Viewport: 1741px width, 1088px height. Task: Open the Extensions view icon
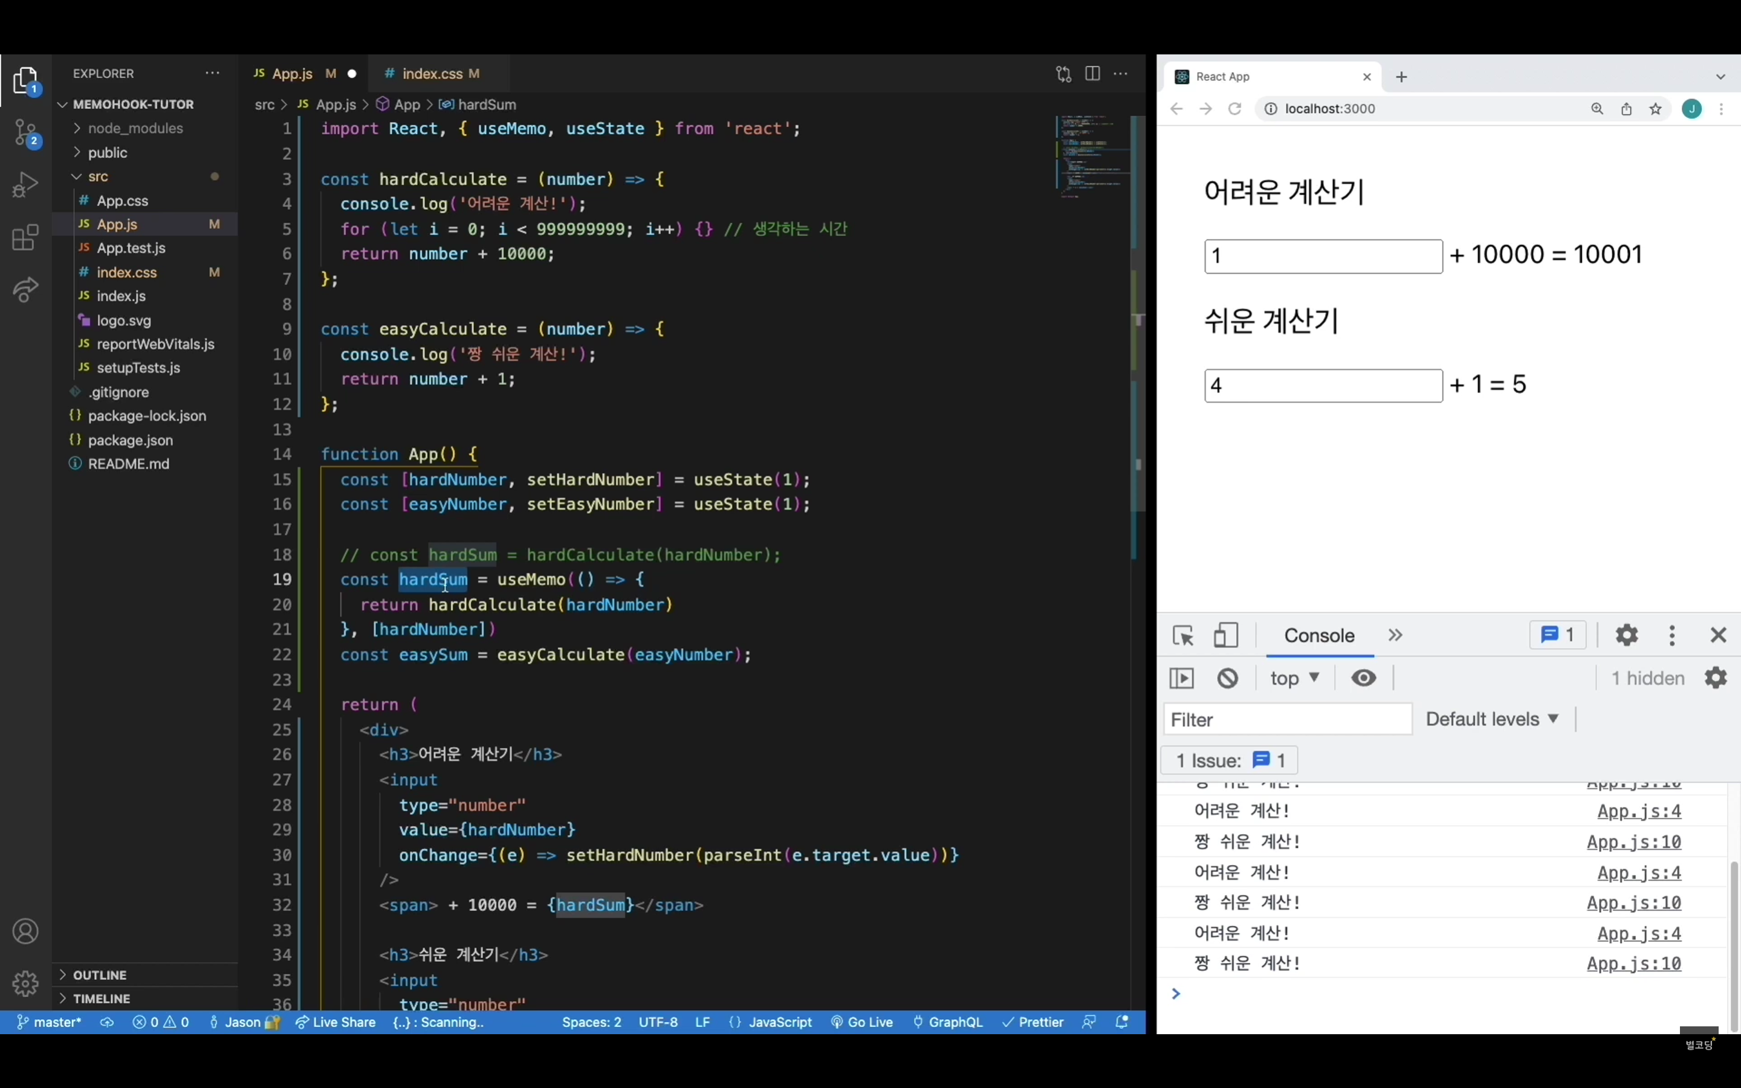[x=26, y=238]
